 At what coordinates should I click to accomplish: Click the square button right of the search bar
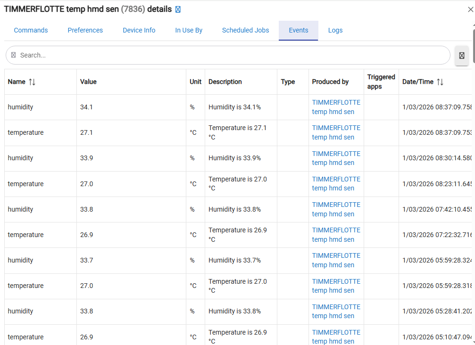(461, 55)
